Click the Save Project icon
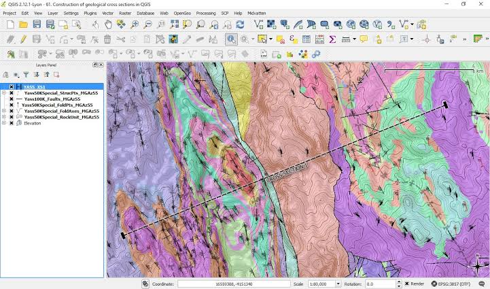 pos(38,24)
